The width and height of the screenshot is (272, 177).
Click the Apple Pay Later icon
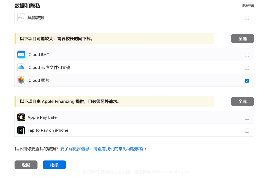click(x=21, y=117)
